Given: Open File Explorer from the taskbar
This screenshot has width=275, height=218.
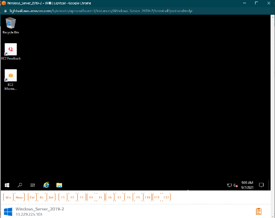Looking at the screenshot, I should [59, 185].
